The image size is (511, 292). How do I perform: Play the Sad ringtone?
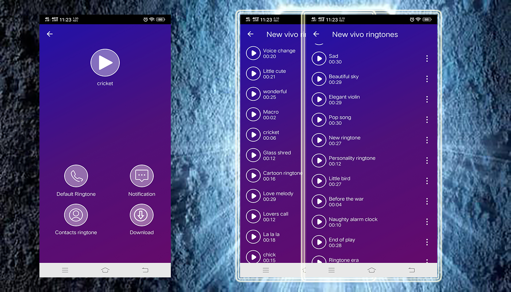point(319,58)
